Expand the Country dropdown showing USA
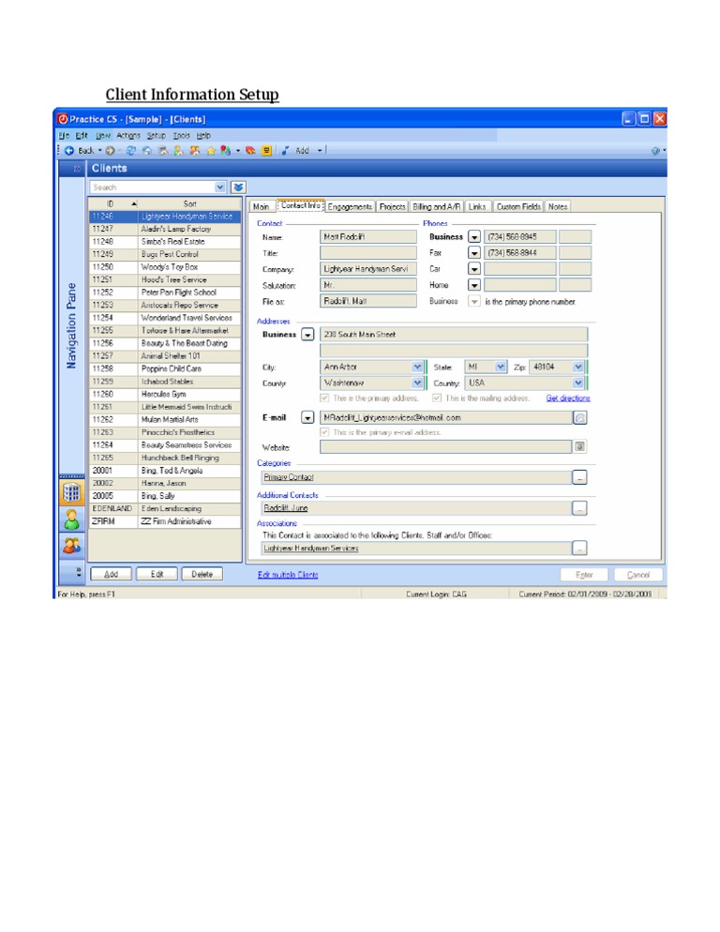Image resolution: width=720 pixels, height=932 pixels. (577, 383)
